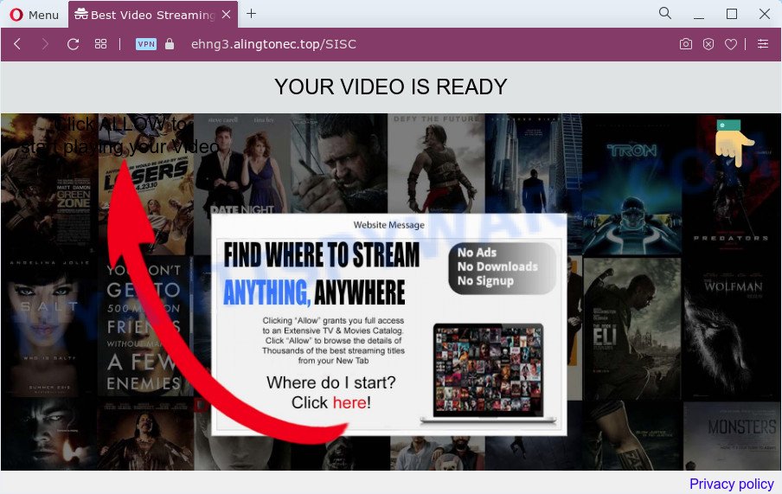Click the padlock site security icon
Screen dimensions: 782x494
[x=170, y=44]
